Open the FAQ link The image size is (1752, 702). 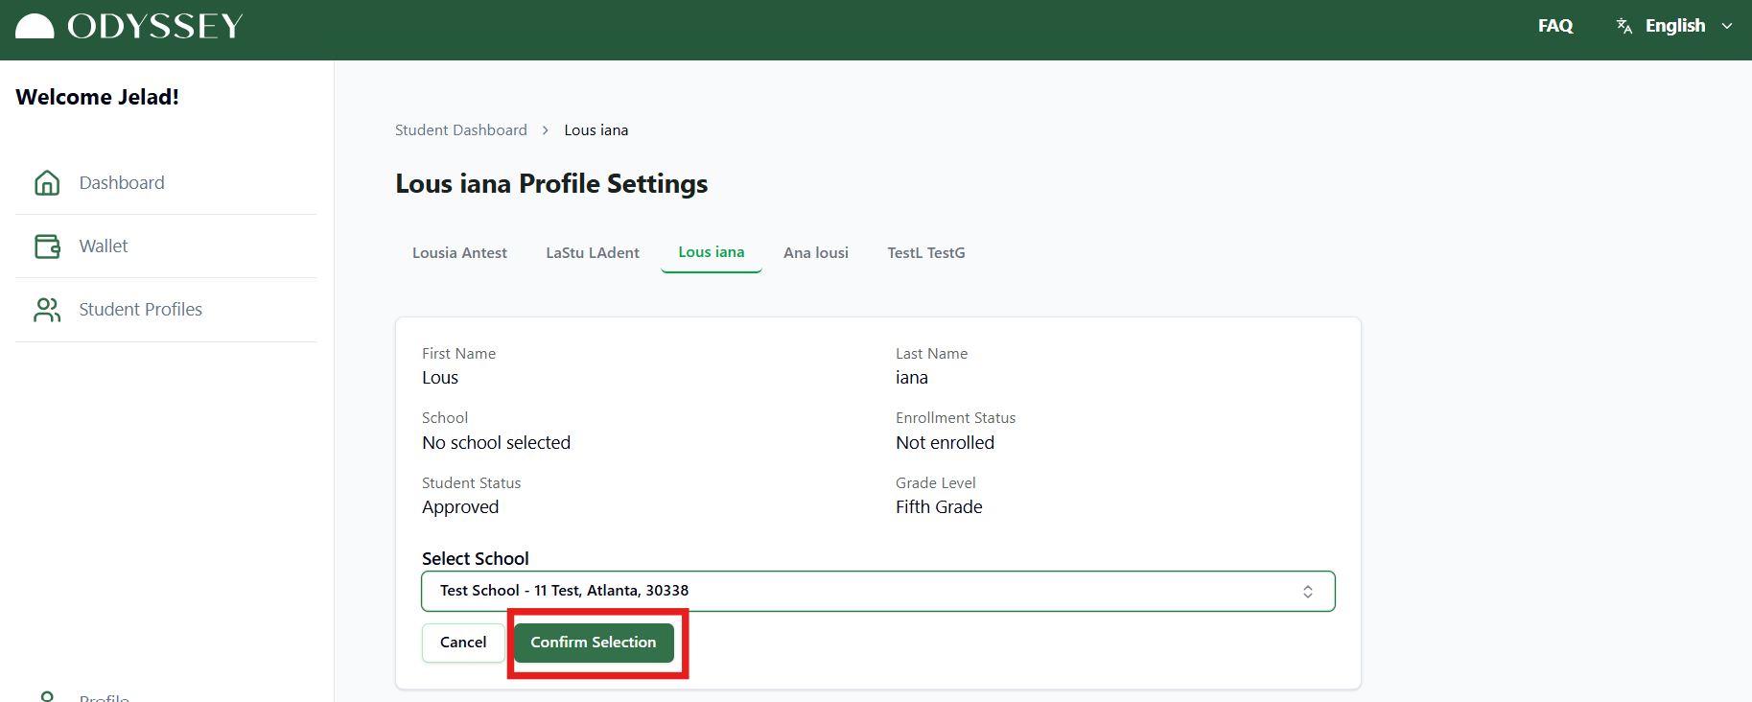click(1554, 26)
